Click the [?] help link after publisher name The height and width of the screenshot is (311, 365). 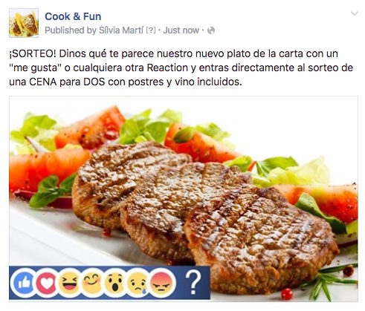click(x=151, y=30)
